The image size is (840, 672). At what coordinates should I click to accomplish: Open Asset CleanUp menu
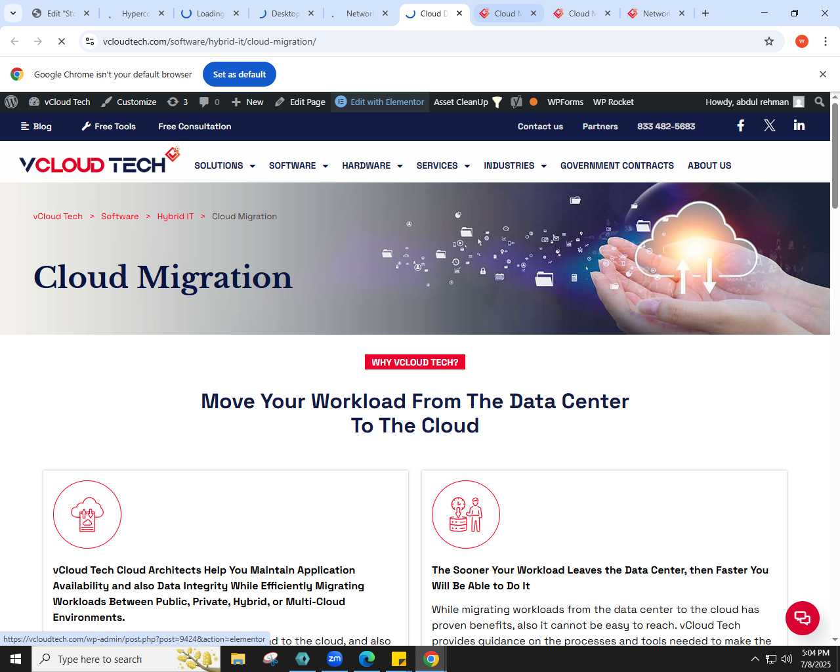tap(468, 102)
